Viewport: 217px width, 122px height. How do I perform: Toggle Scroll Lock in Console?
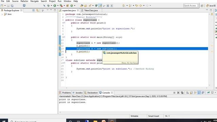point(191,93)
